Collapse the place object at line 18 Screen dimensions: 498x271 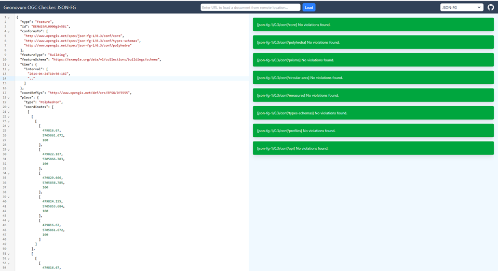click(8, 97)
